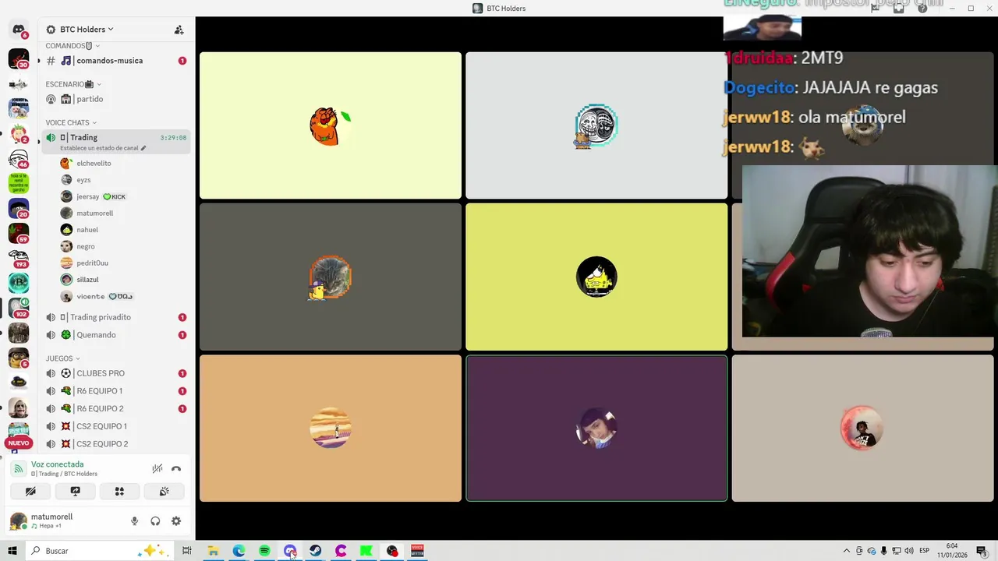Screen dimensions: 998x561
Task: Open Steam from the taskbar
Action: click(315, 551)
